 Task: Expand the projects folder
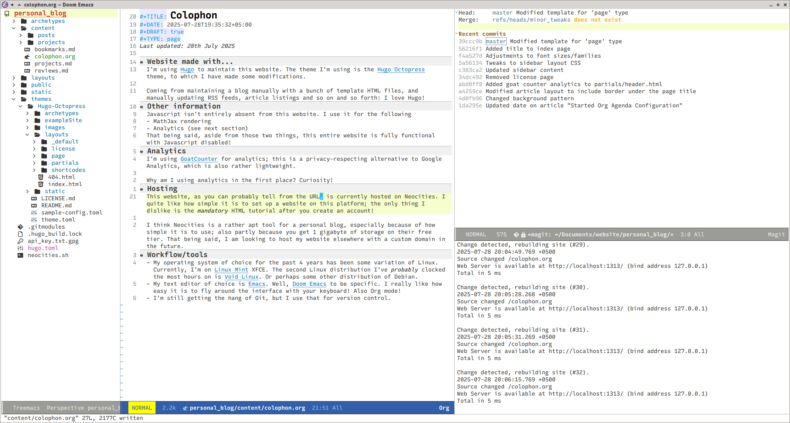point(21,42)
